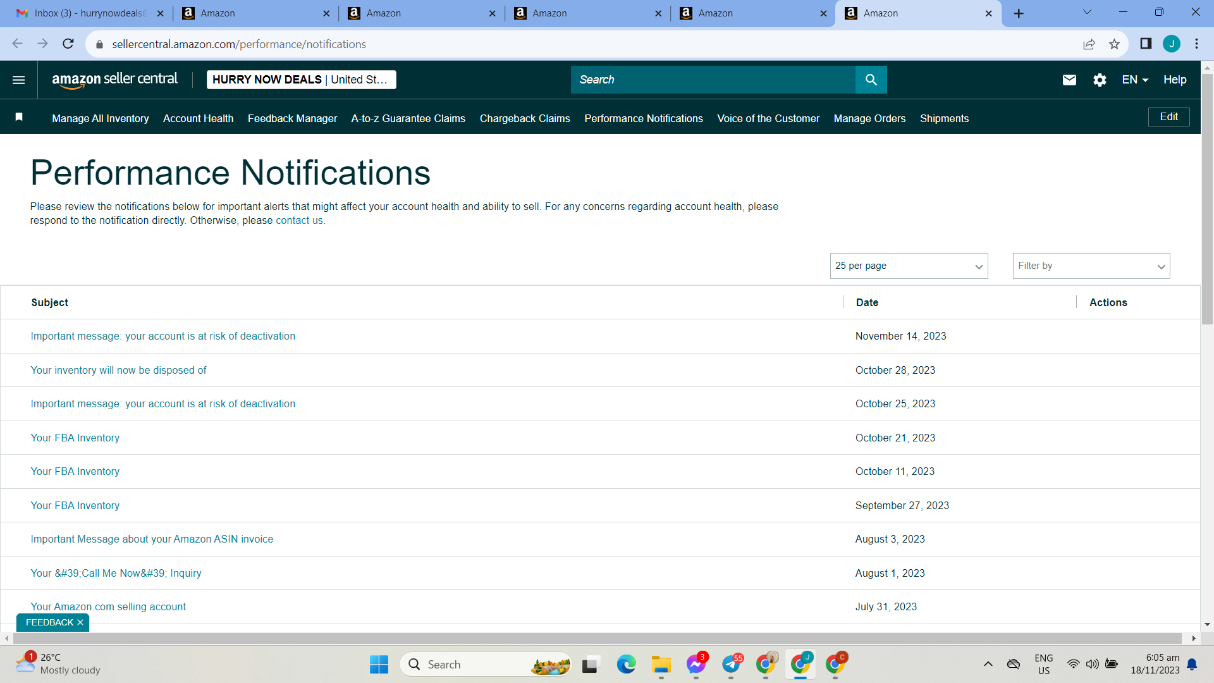Click the search magnifier button
1214x683 pixels.
click(871, 80)
